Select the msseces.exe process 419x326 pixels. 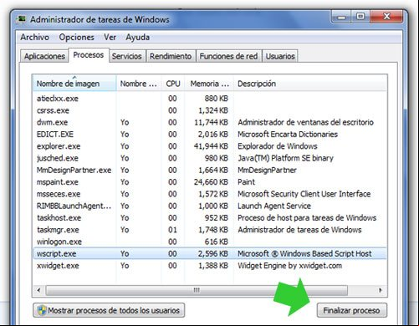[210, 194]
